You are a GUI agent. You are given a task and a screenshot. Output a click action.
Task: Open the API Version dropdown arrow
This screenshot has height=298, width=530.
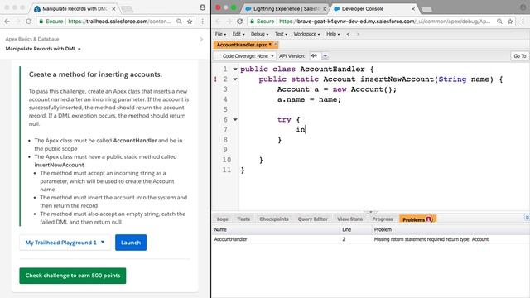click(325, 56)
